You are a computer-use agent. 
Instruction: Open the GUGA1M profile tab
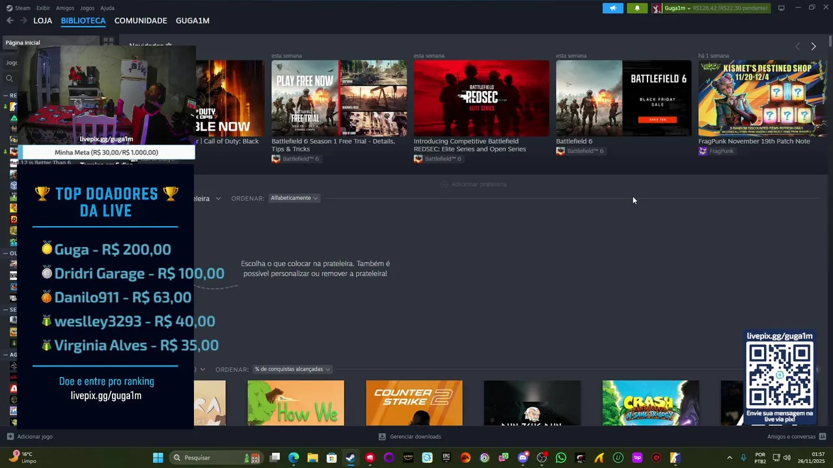[x=193, y=21]
